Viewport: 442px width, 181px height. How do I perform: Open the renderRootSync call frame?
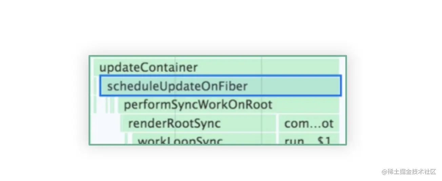click(198, 124)
